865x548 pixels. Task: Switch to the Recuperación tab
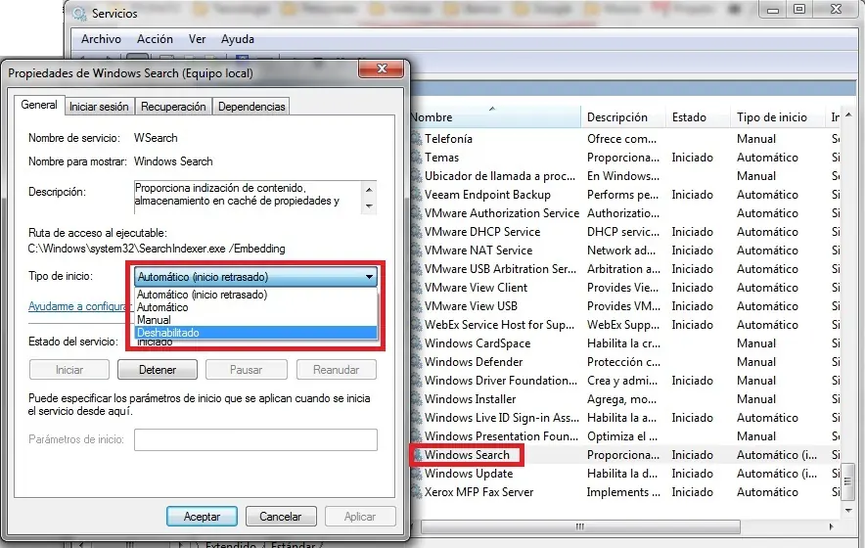click(x=173, y=107)
